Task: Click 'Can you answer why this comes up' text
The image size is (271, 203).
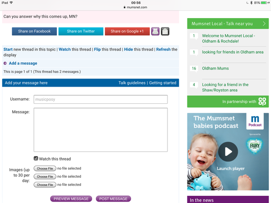Action: 40,17
